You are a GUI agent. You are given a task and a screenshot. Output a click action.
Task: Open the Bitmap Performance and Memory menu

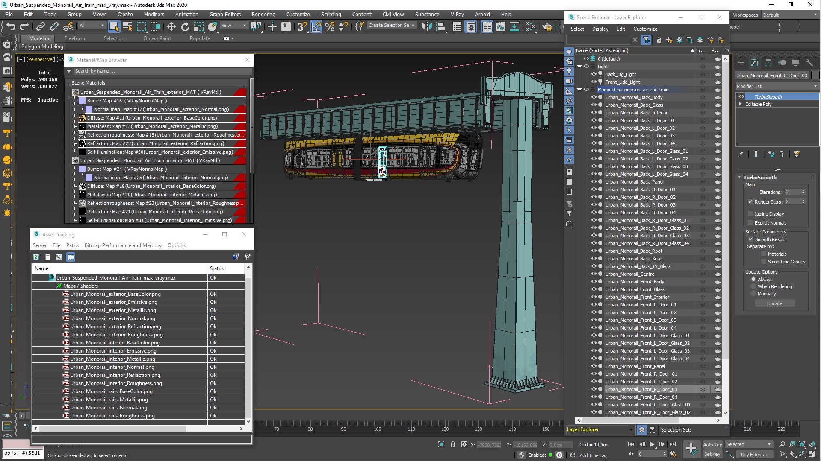(x=123, y=245)
